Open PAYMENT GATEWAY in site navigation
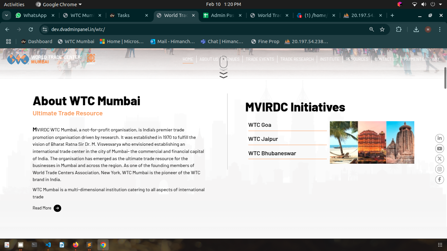The width and height of the screenshot is (447, 251). coord(422,59)
